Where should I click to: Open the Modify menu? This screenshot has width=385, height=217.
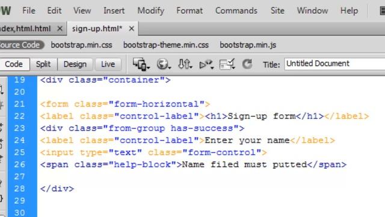coord(151,11)
